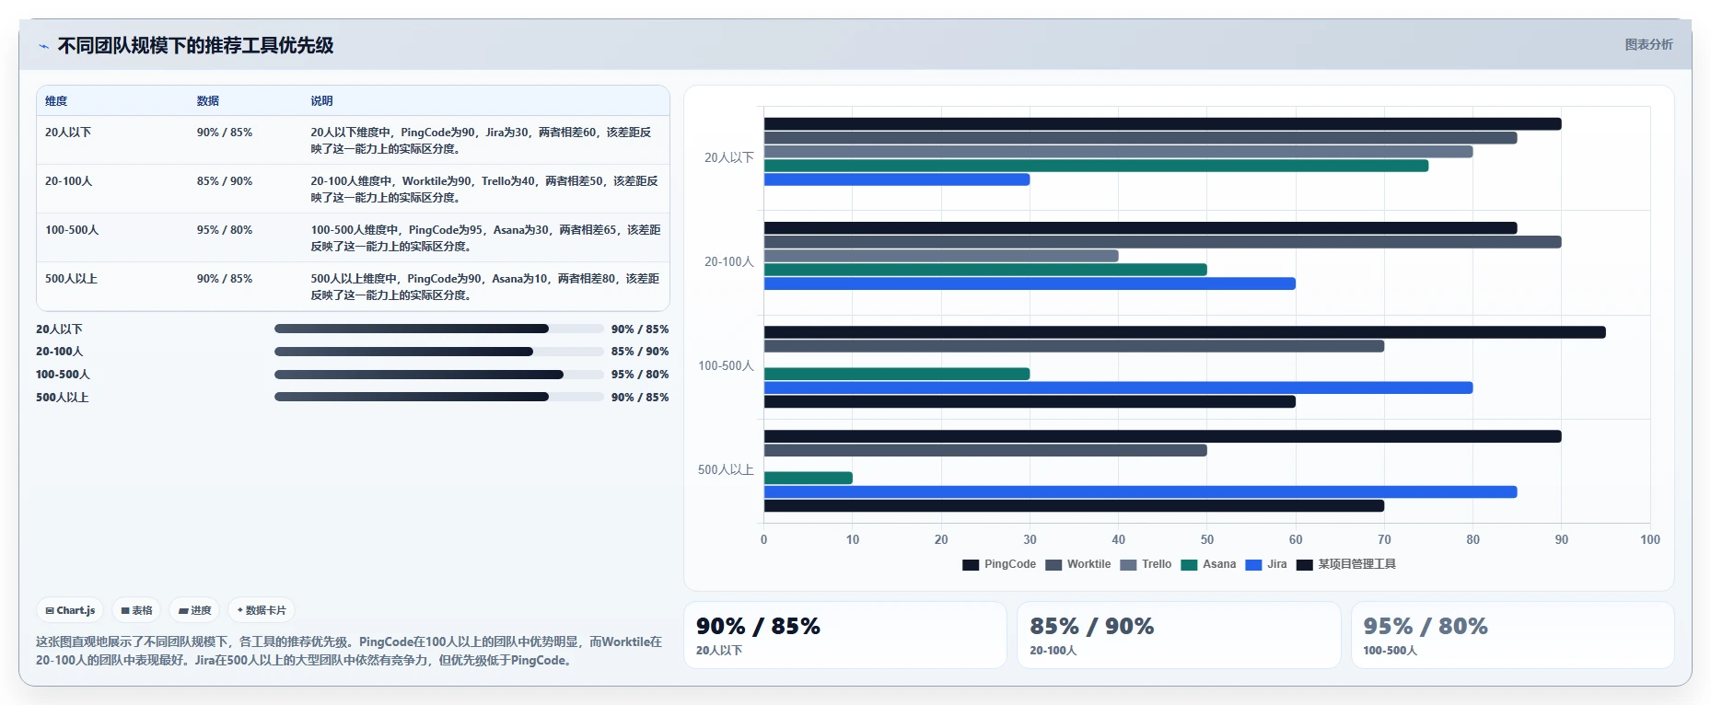Click the 数据卡片 chip
The height and width of the screenshot is (705, 1711).
[x=262, y=610]
